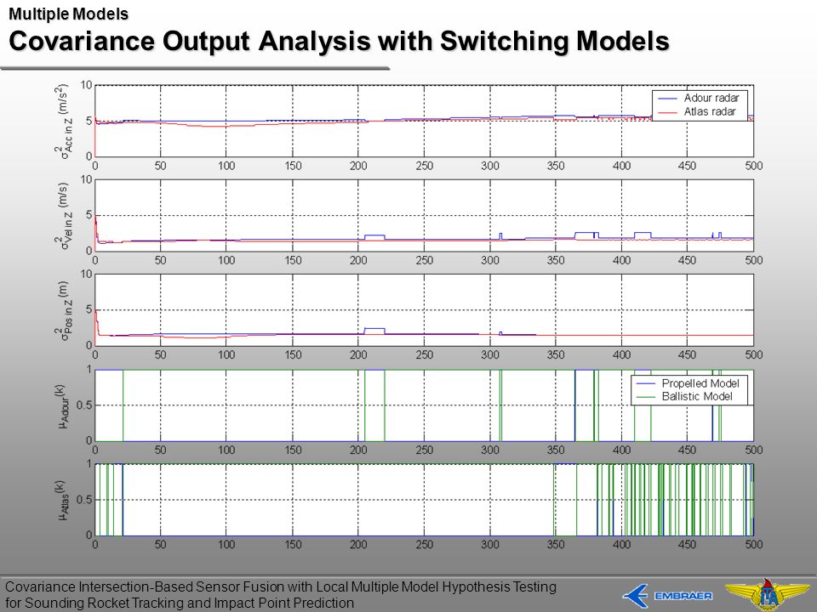This screenshot has width=817, height=612.
Task: Click the Adour model probability plot area
Action: [x=424, y=405]
